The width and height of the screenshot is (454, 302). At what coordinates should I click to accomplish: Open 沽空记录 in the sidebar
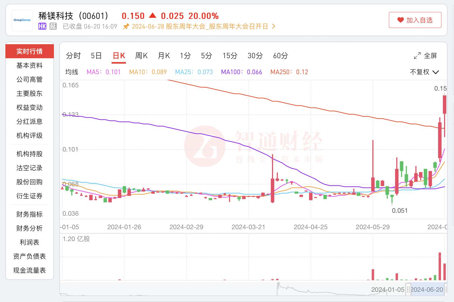(30, 168)
